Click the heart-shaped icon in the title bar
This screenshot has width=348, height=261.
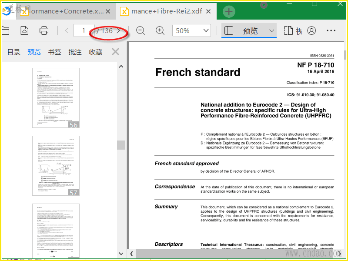[x=264, y=5]
